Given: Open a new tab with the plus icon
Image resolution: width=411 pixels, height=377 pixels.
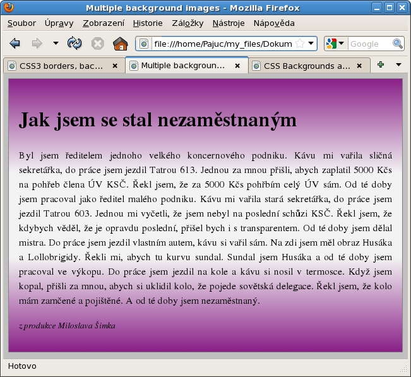Looking at the screenshot, I should click(x=381, y=64).
